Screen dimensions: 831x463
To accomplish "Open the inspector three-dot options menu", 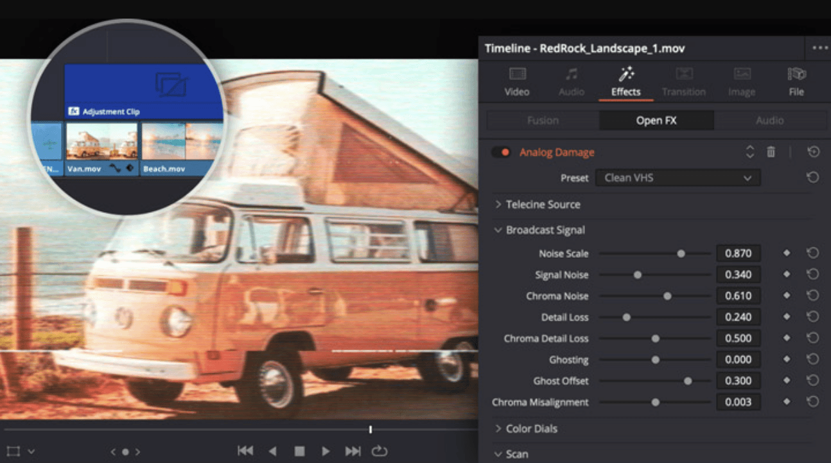I will click(820, 48).
